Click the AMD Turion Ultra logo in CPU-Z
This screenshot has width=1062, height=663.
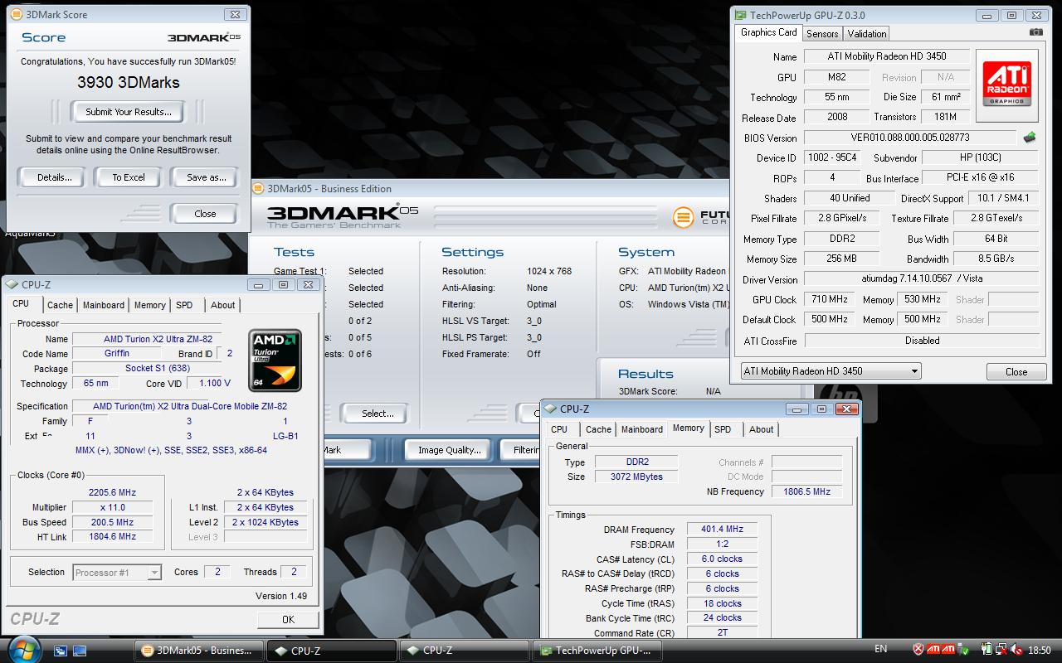(x=275, y=361)
